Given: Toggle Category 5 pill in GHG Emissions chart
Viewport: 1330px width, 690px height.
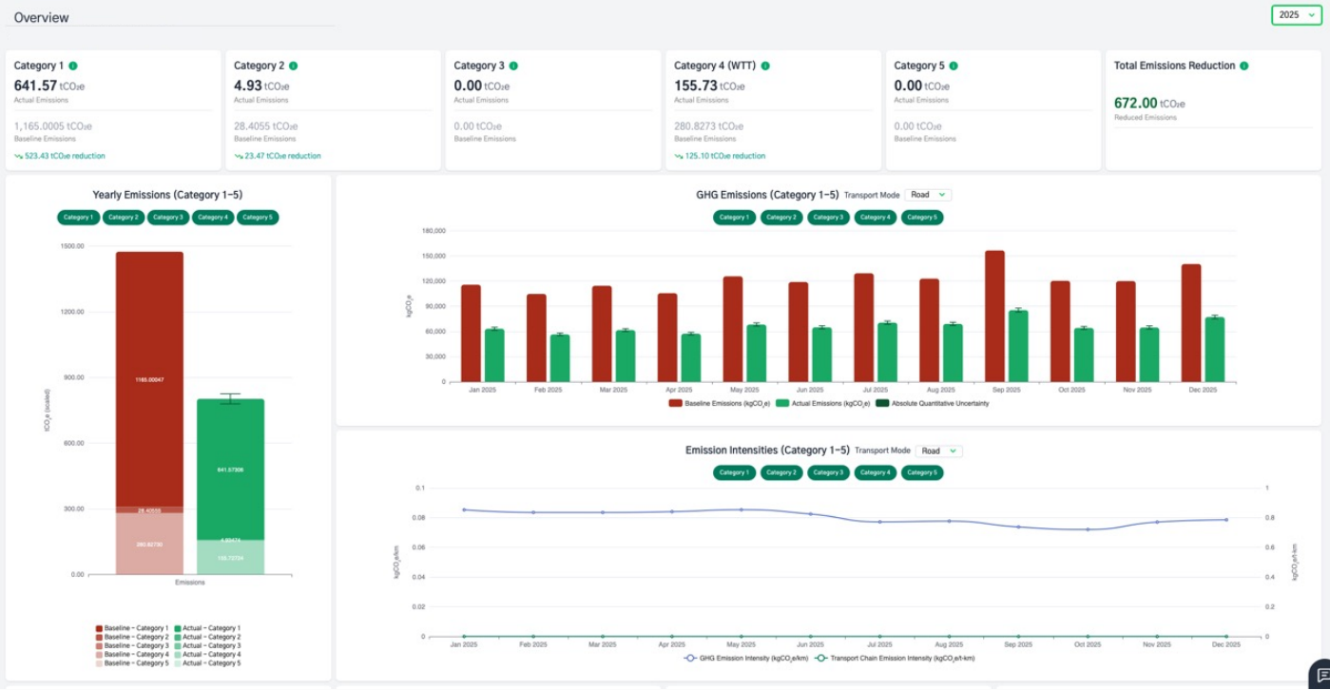Looking at the screenshot, I should pos(922,218).
